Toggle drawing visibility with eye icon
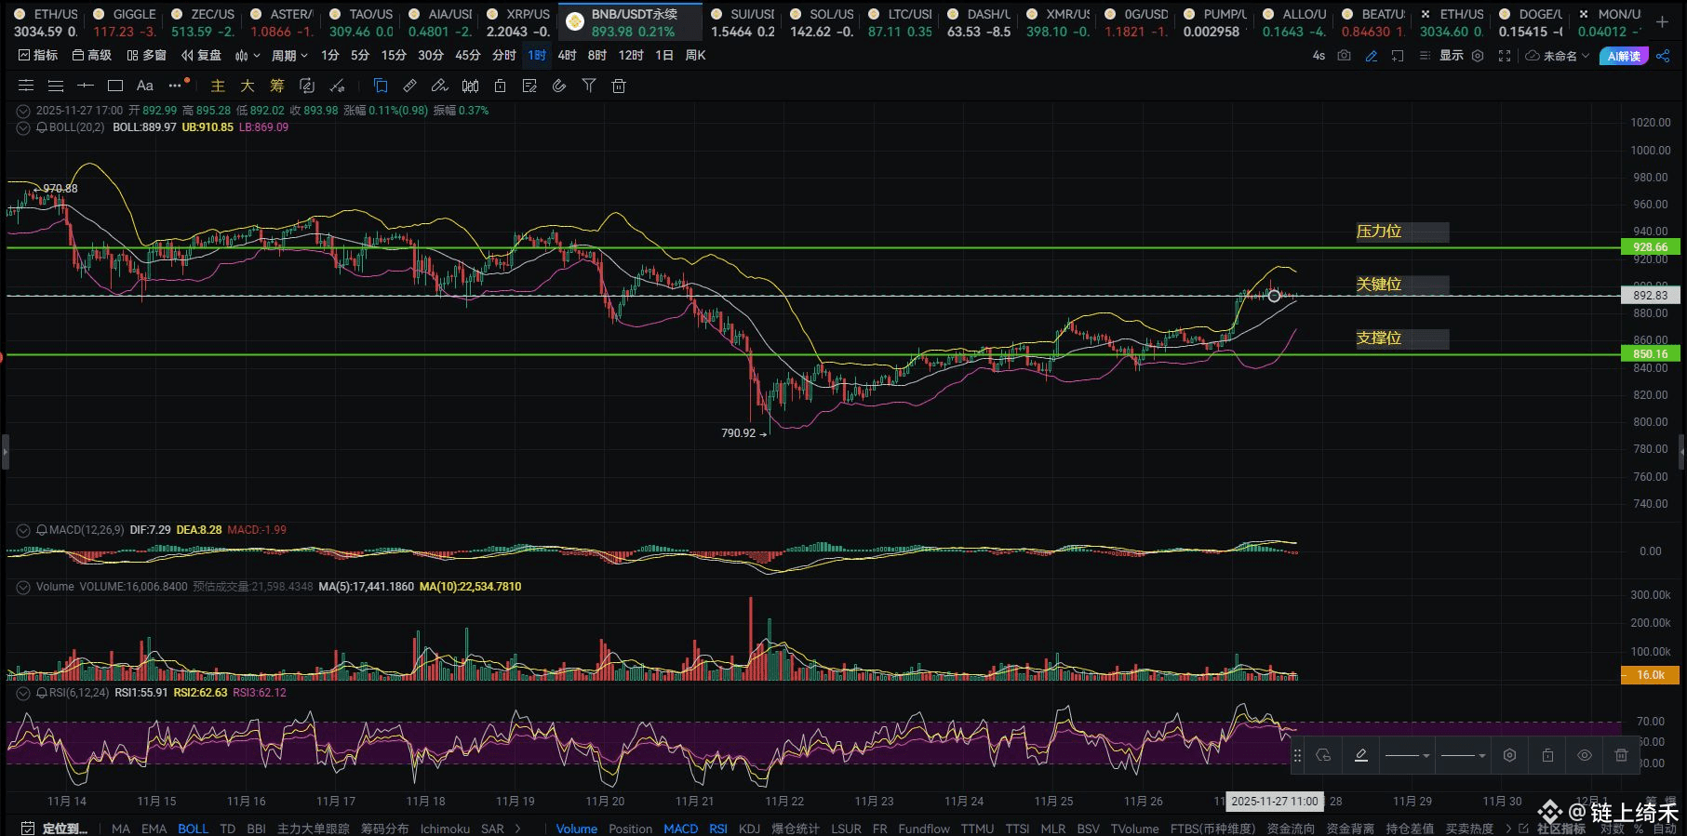Image resolution: width=1687 pixels, height=836 pixels. click(1584, 755)
